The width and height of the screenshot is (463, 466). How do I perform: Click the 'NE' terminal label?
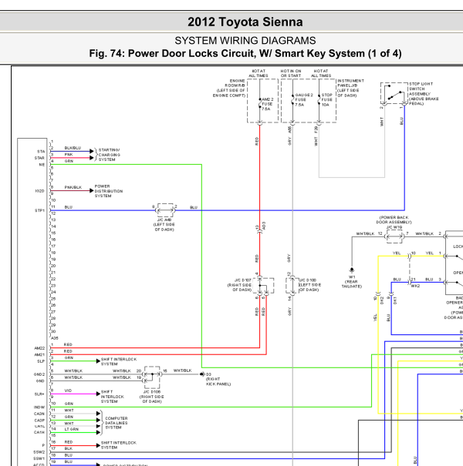point(42,165)
